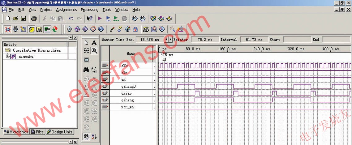The height and width of the screenshot is (145, 352).
Task: Click the Context Help arrow icon
Action: pos(89,19)
